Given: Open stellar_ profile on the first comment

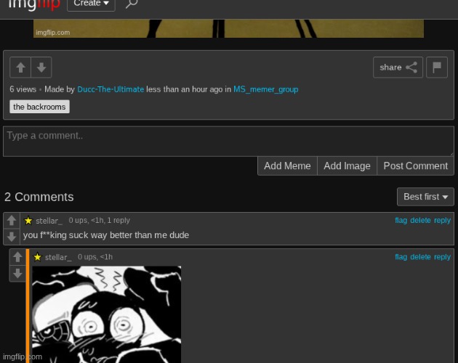Looking at the screenshot, I should pos(49,221).
